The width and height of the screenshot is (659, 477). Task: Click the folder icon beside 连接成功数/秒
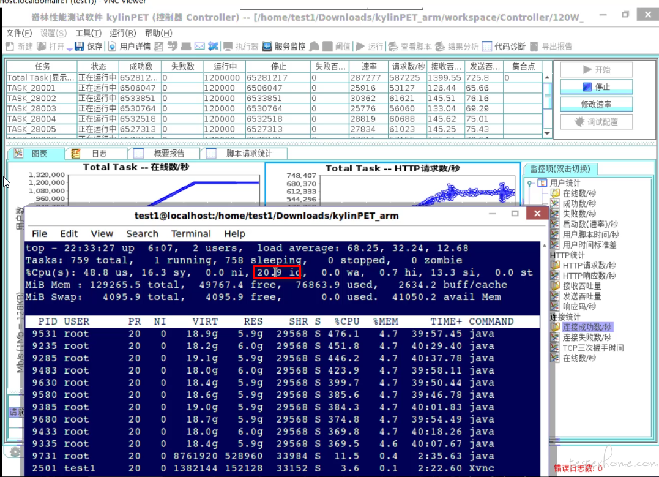pos(555,327)
